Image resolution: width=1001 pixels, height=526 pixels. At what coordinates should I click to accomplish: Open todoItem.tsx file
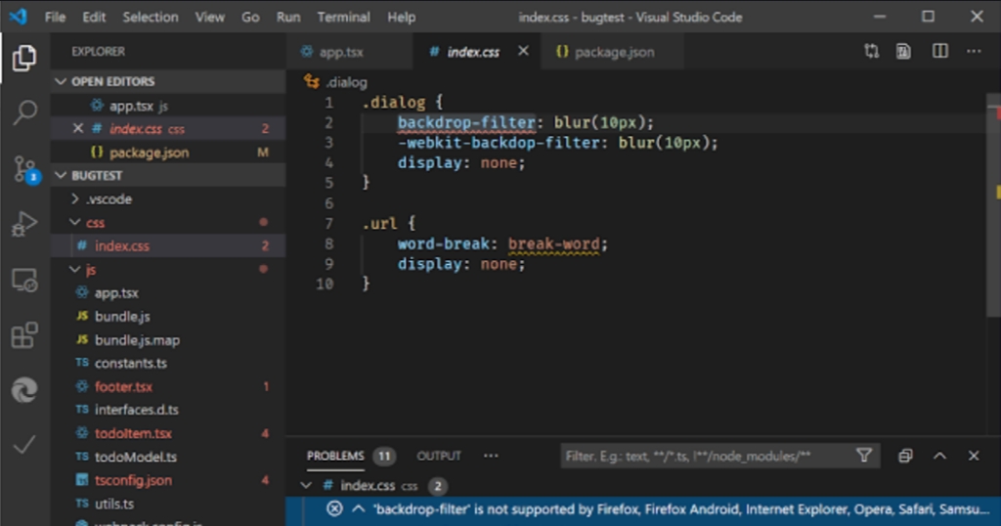(x=168, y=433)
